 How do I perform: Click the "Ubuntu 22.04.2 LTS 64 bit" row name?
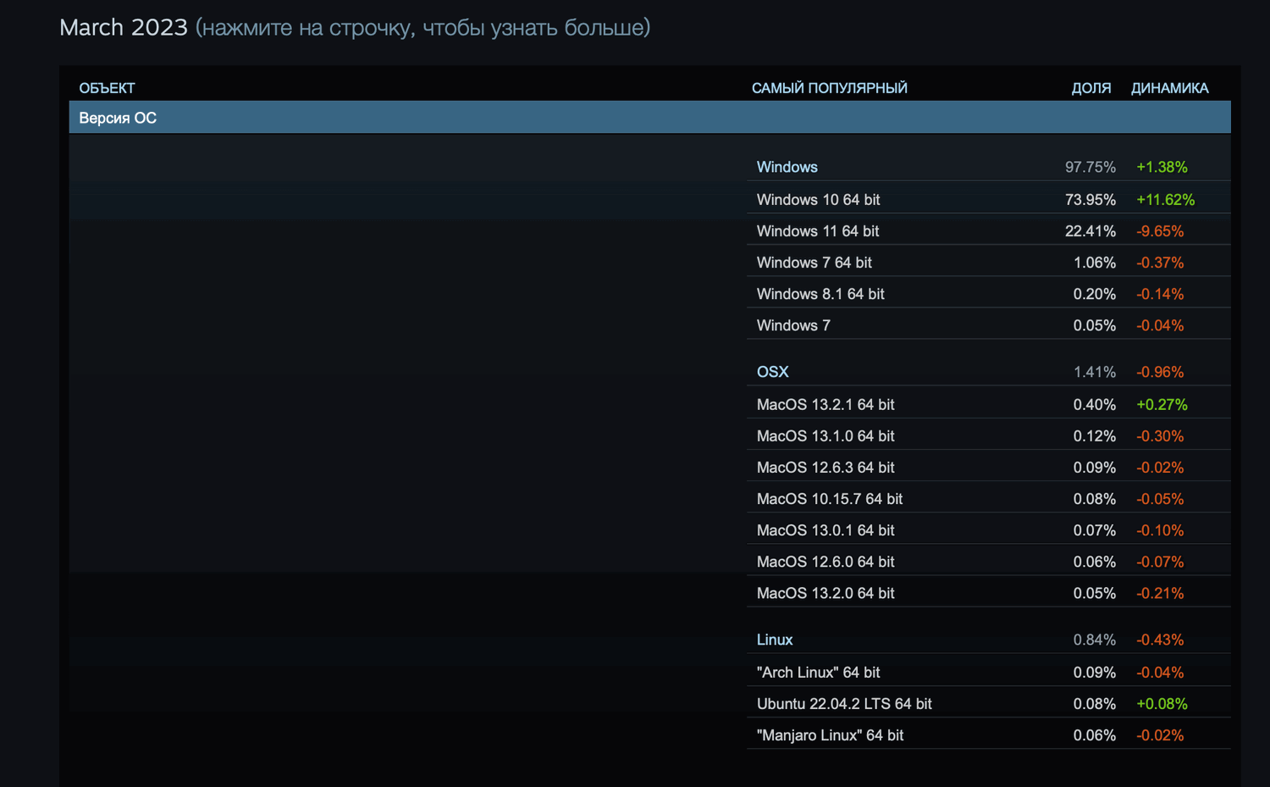point(844,704)
